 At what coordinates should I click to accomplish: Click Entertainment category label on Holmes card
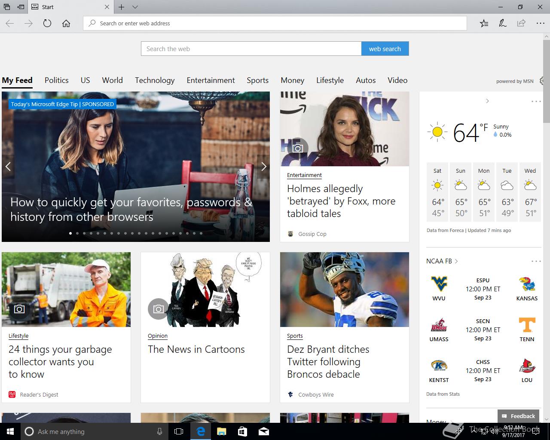click(x=304, y=175)
